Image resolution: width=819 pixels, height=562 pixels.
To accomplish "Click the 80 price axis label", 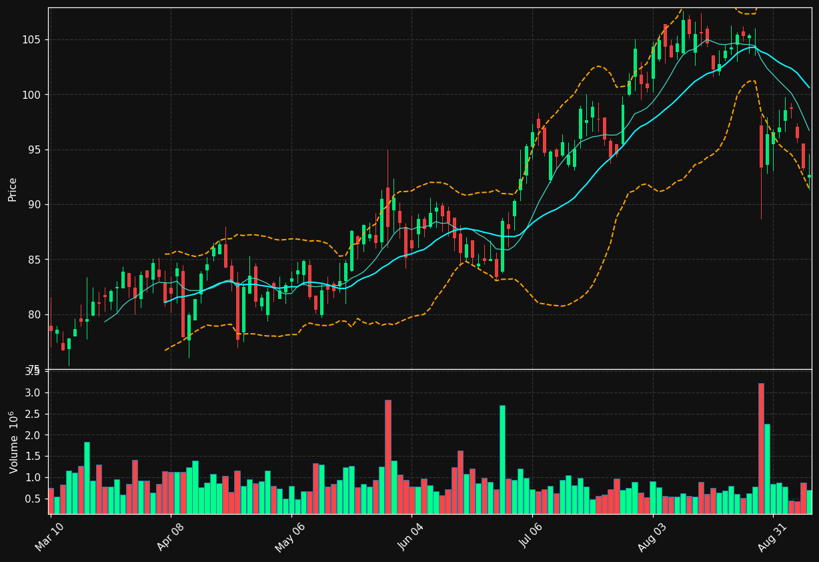I will click(x=34, y=314).
